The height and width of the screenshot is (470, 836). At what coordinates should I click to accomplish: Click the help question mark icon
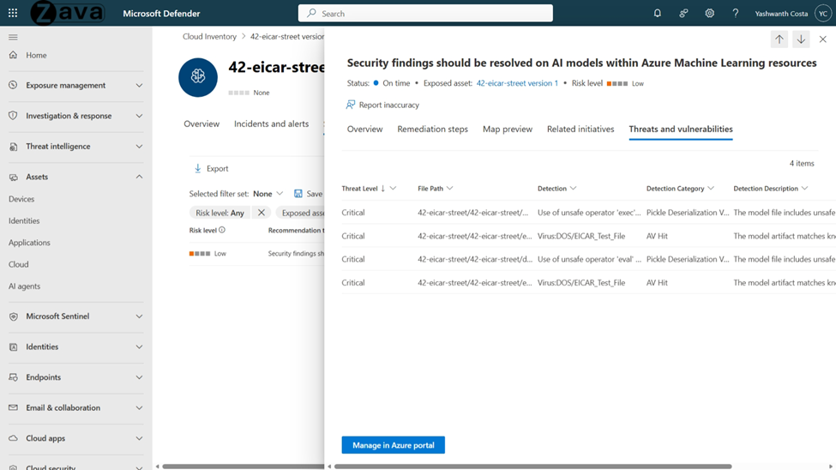click(735, 14)
